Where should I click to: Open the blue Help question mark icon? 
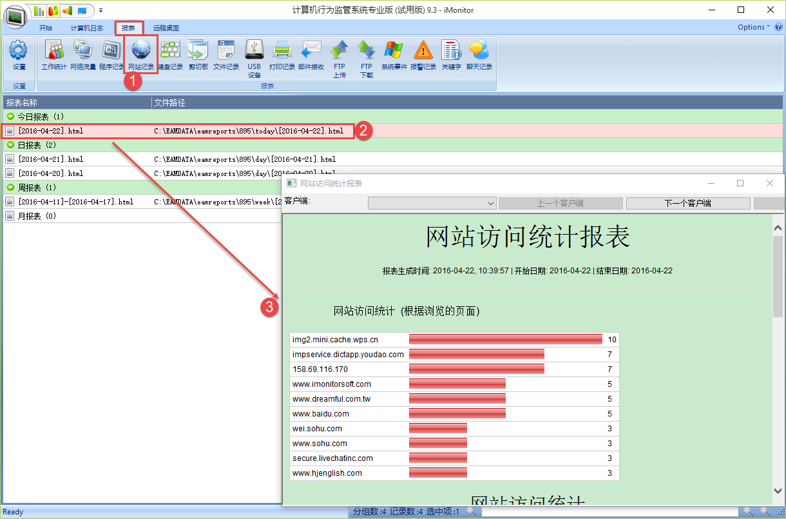coord(778,27)
